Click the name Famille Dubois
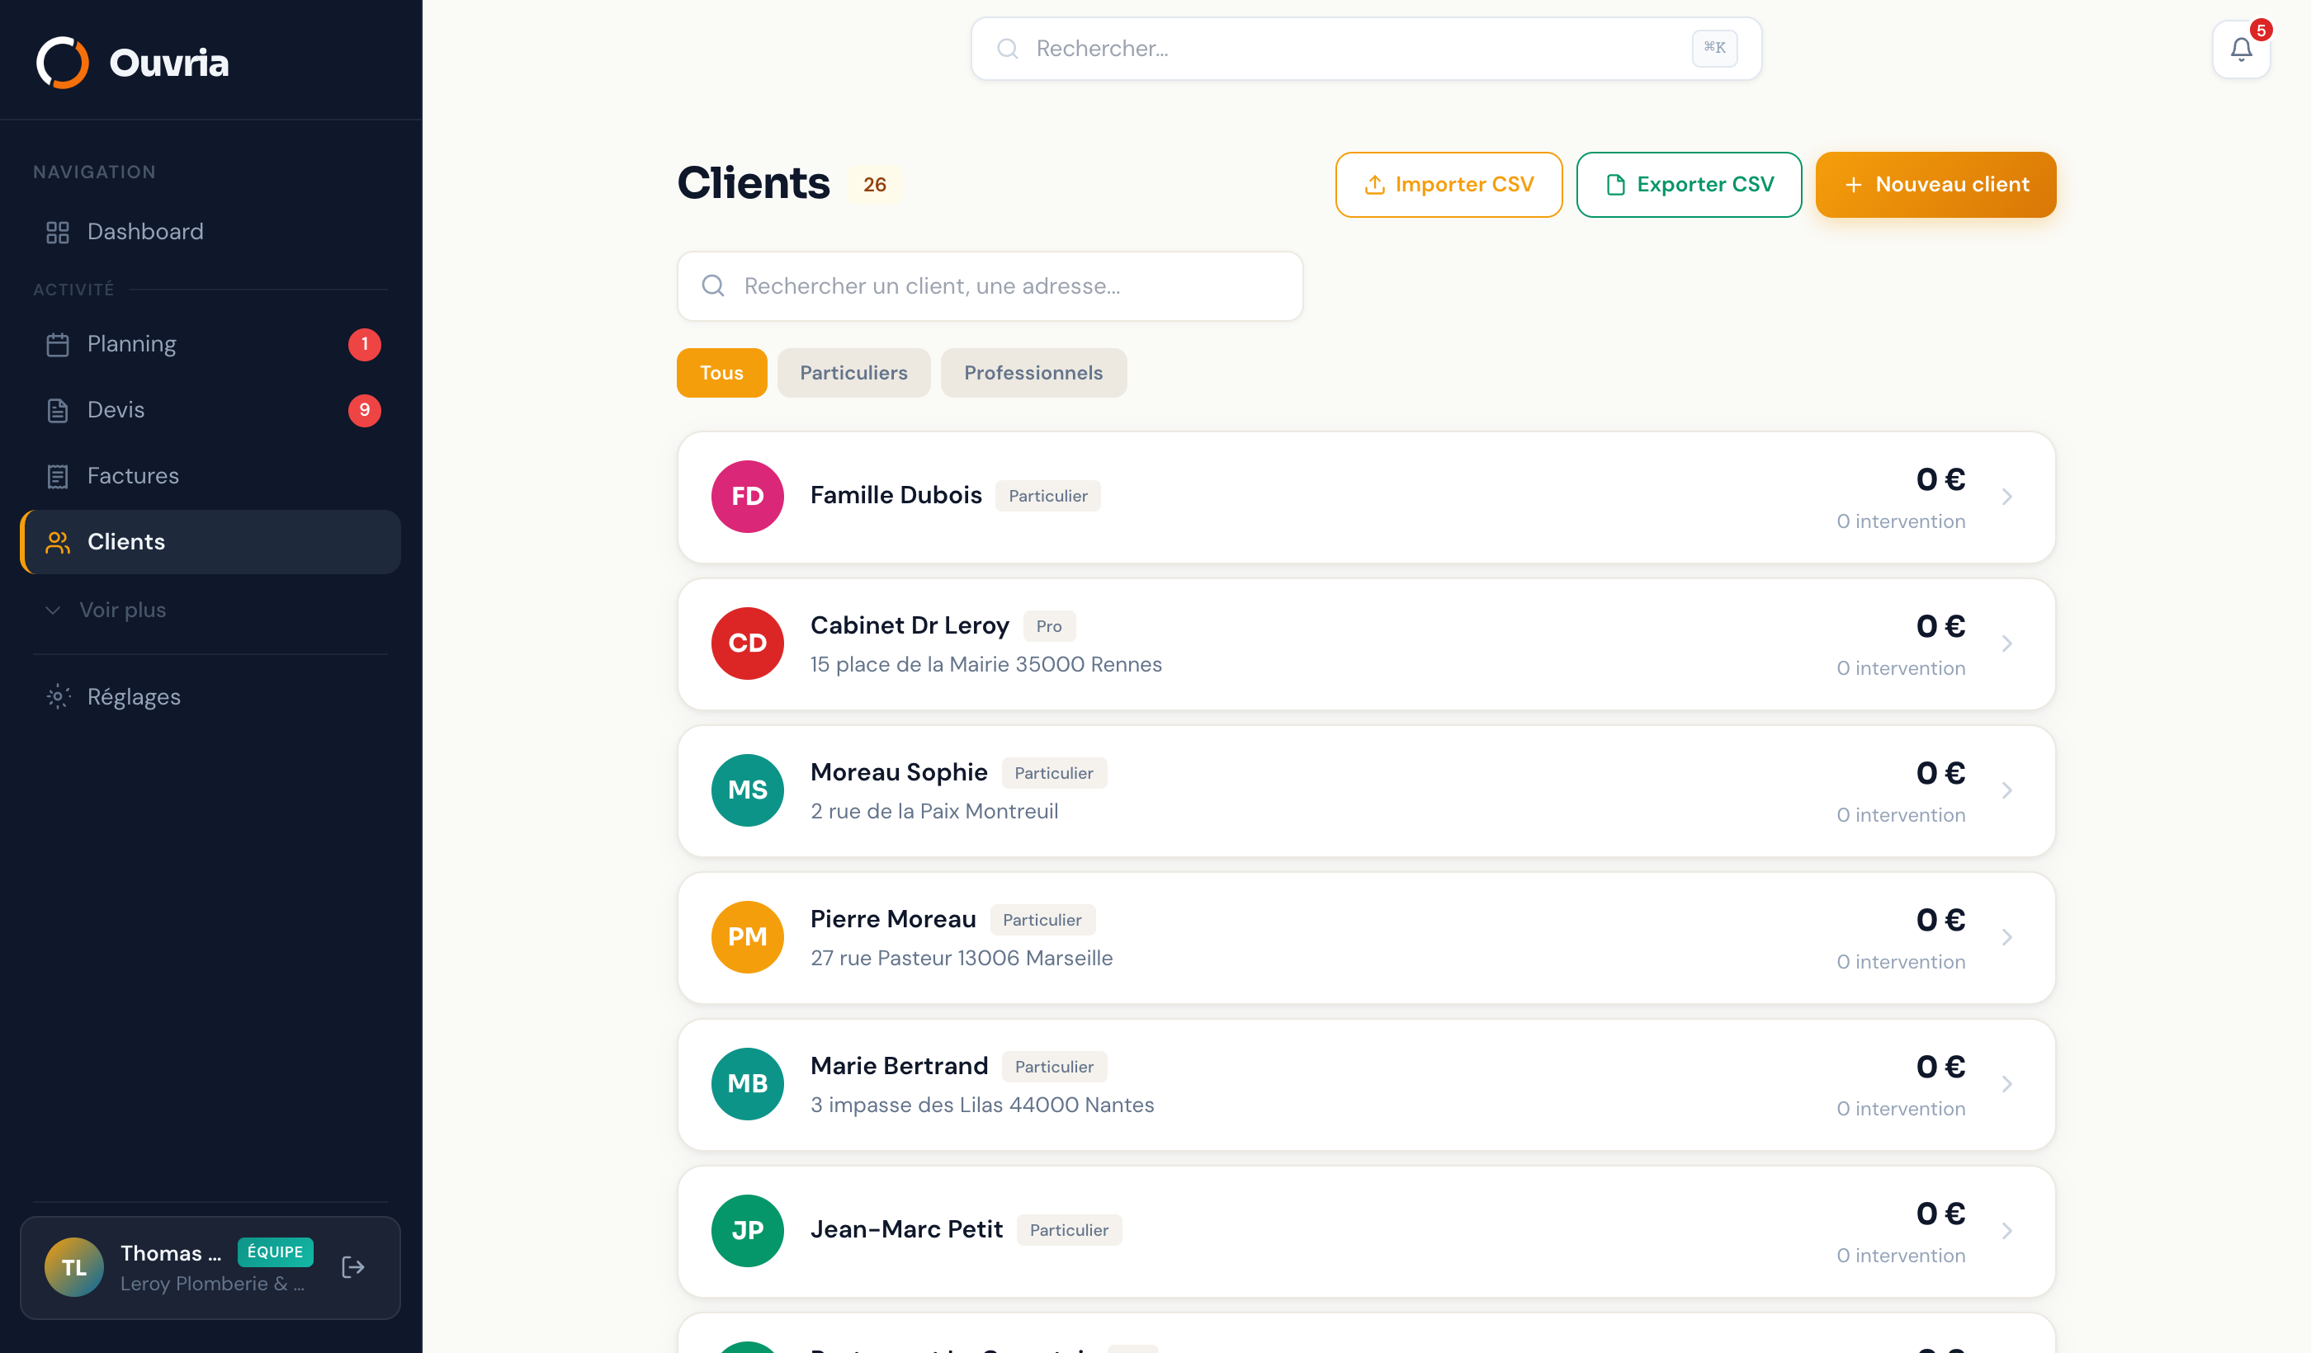 (896, 495)
